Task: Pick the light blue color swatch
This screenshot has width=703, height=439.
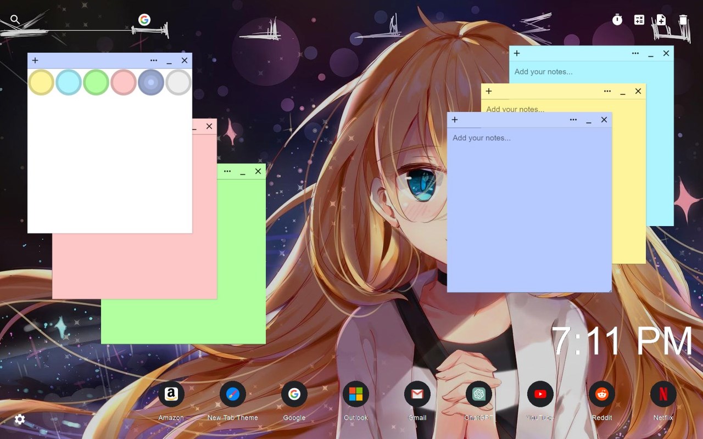Action: pos(69,82)
